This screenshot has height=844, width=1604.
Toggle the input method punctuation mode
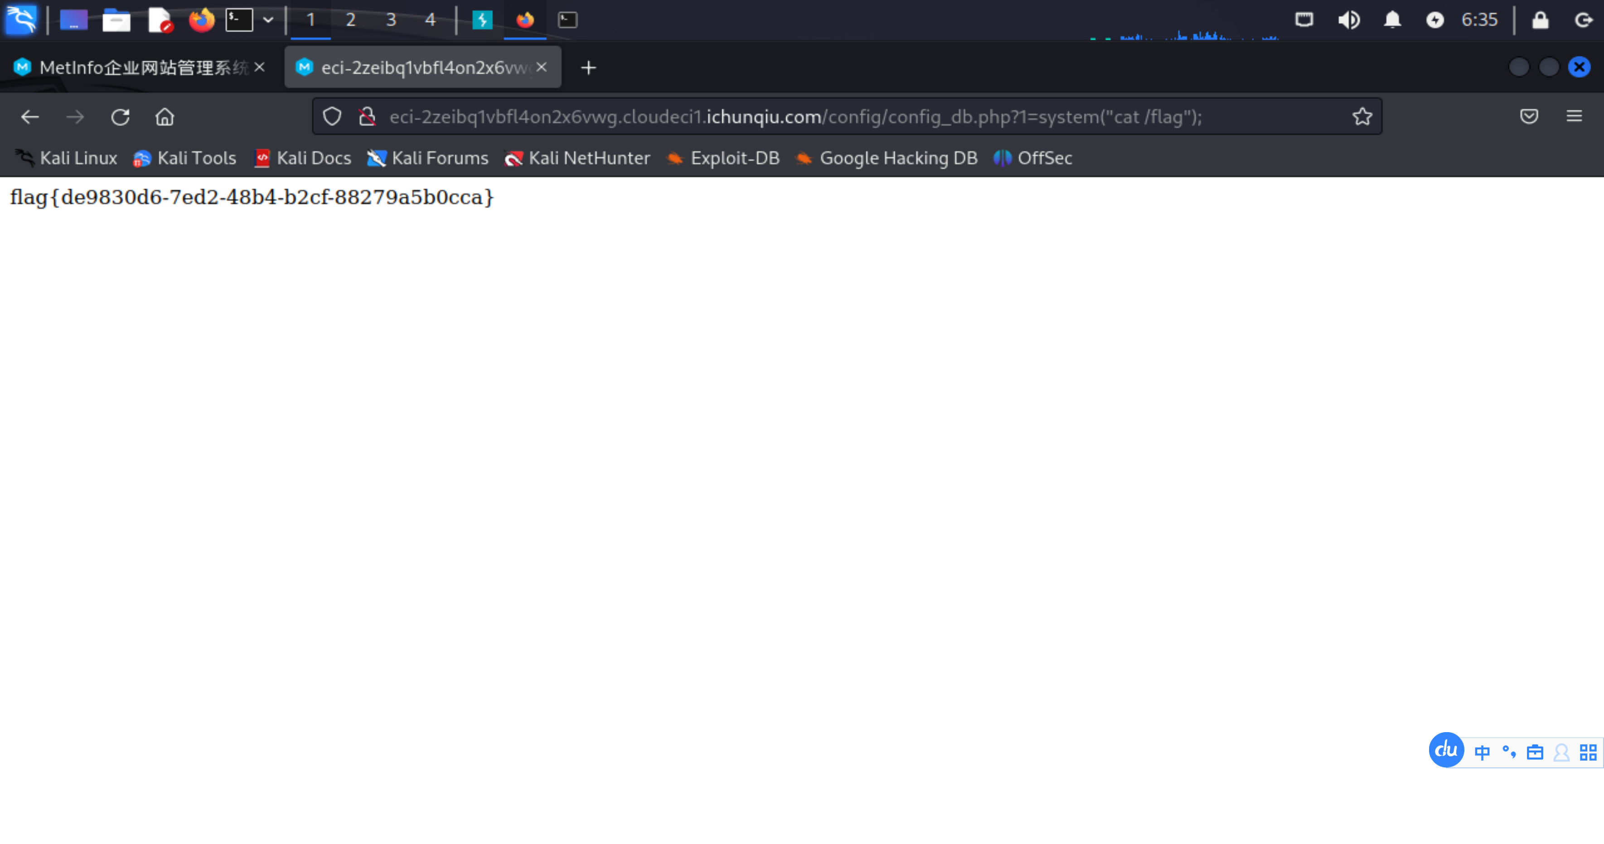pyautogui.click(x=1509, y=752)
